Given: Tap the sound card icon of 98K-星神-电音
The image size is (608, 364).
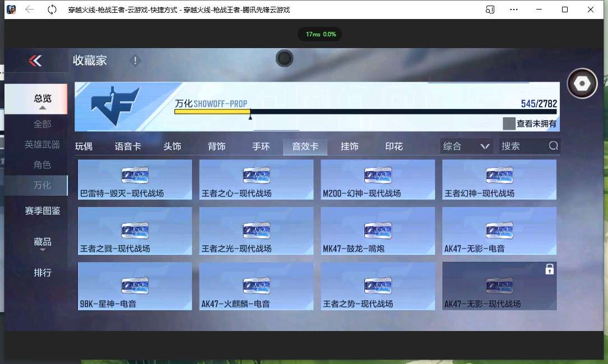Looking at the screenshot, I should pos(134,286).
